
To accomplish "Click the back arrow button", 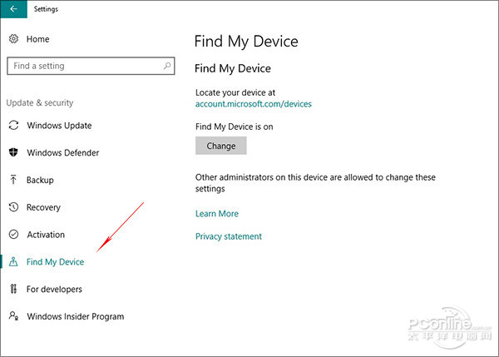I will point(12,8).
